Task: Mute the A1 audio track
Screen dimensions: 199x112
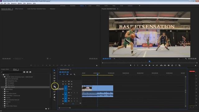Action: point(72,93)
